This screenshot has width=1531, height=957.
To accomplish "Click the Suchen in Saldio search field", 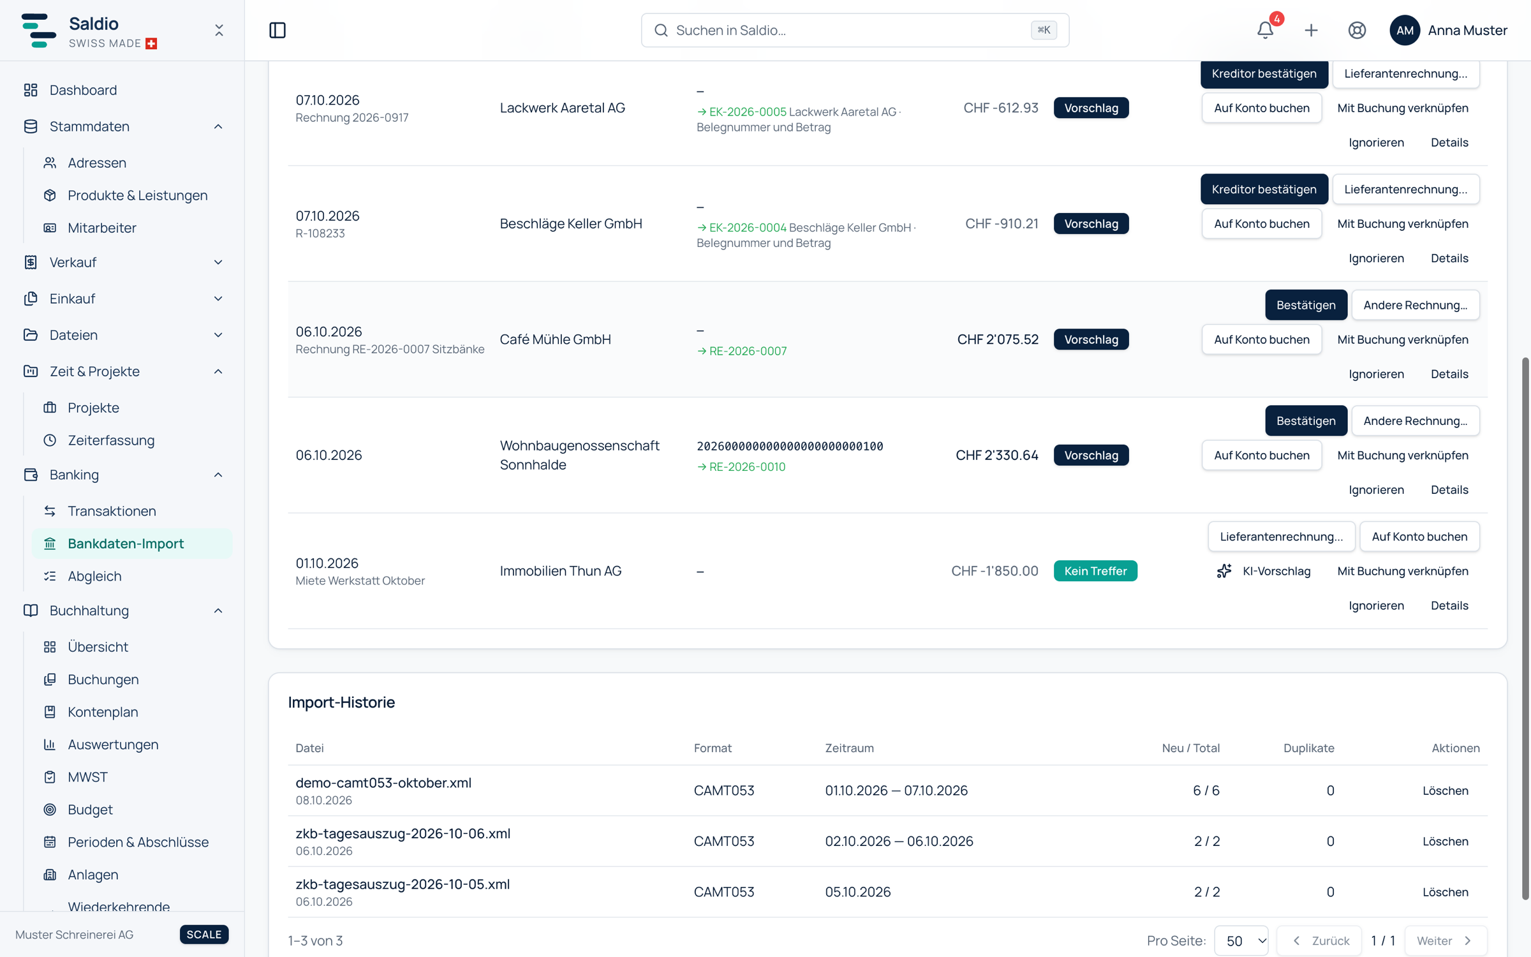I will [855, 30].
